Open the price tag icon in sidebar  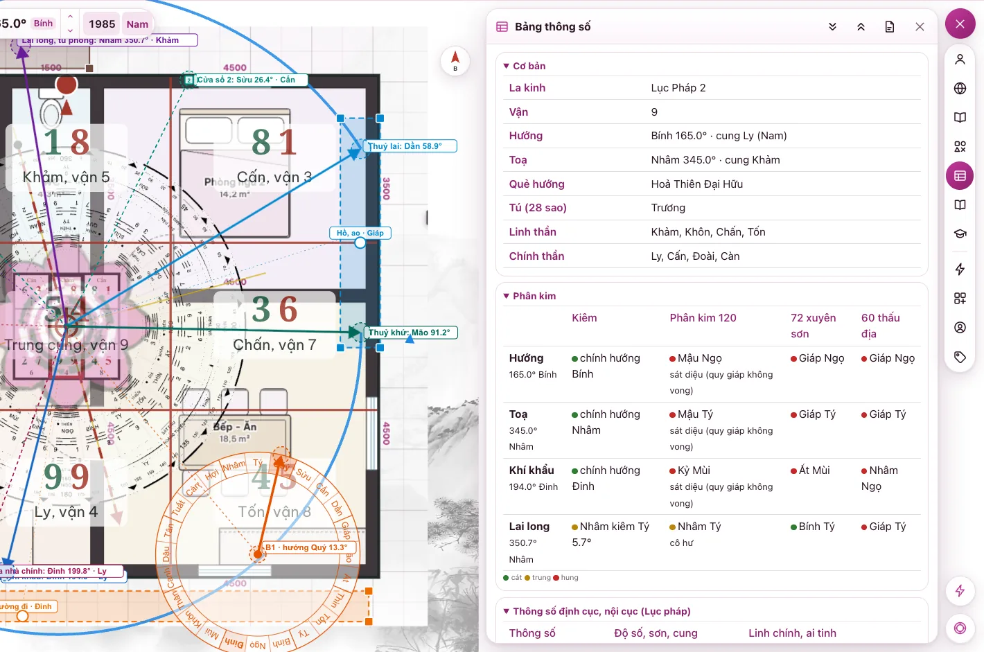[x=960, y=358]
